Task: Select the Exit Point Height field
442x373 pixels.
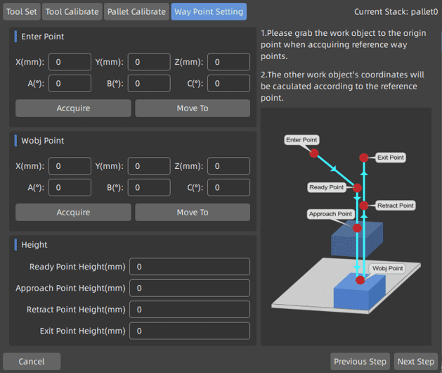Action: pos(190,331)
